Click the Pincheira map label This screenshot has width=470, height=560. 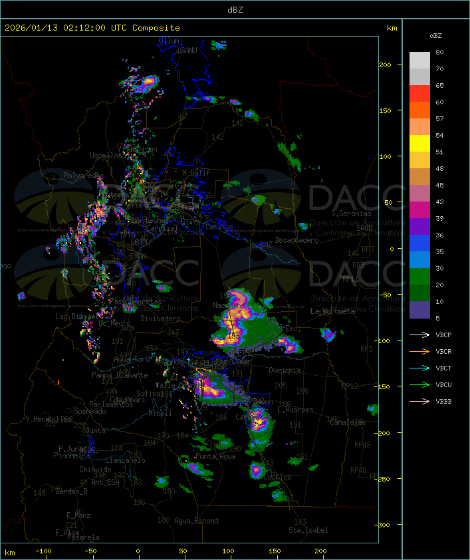click(72, 456)
